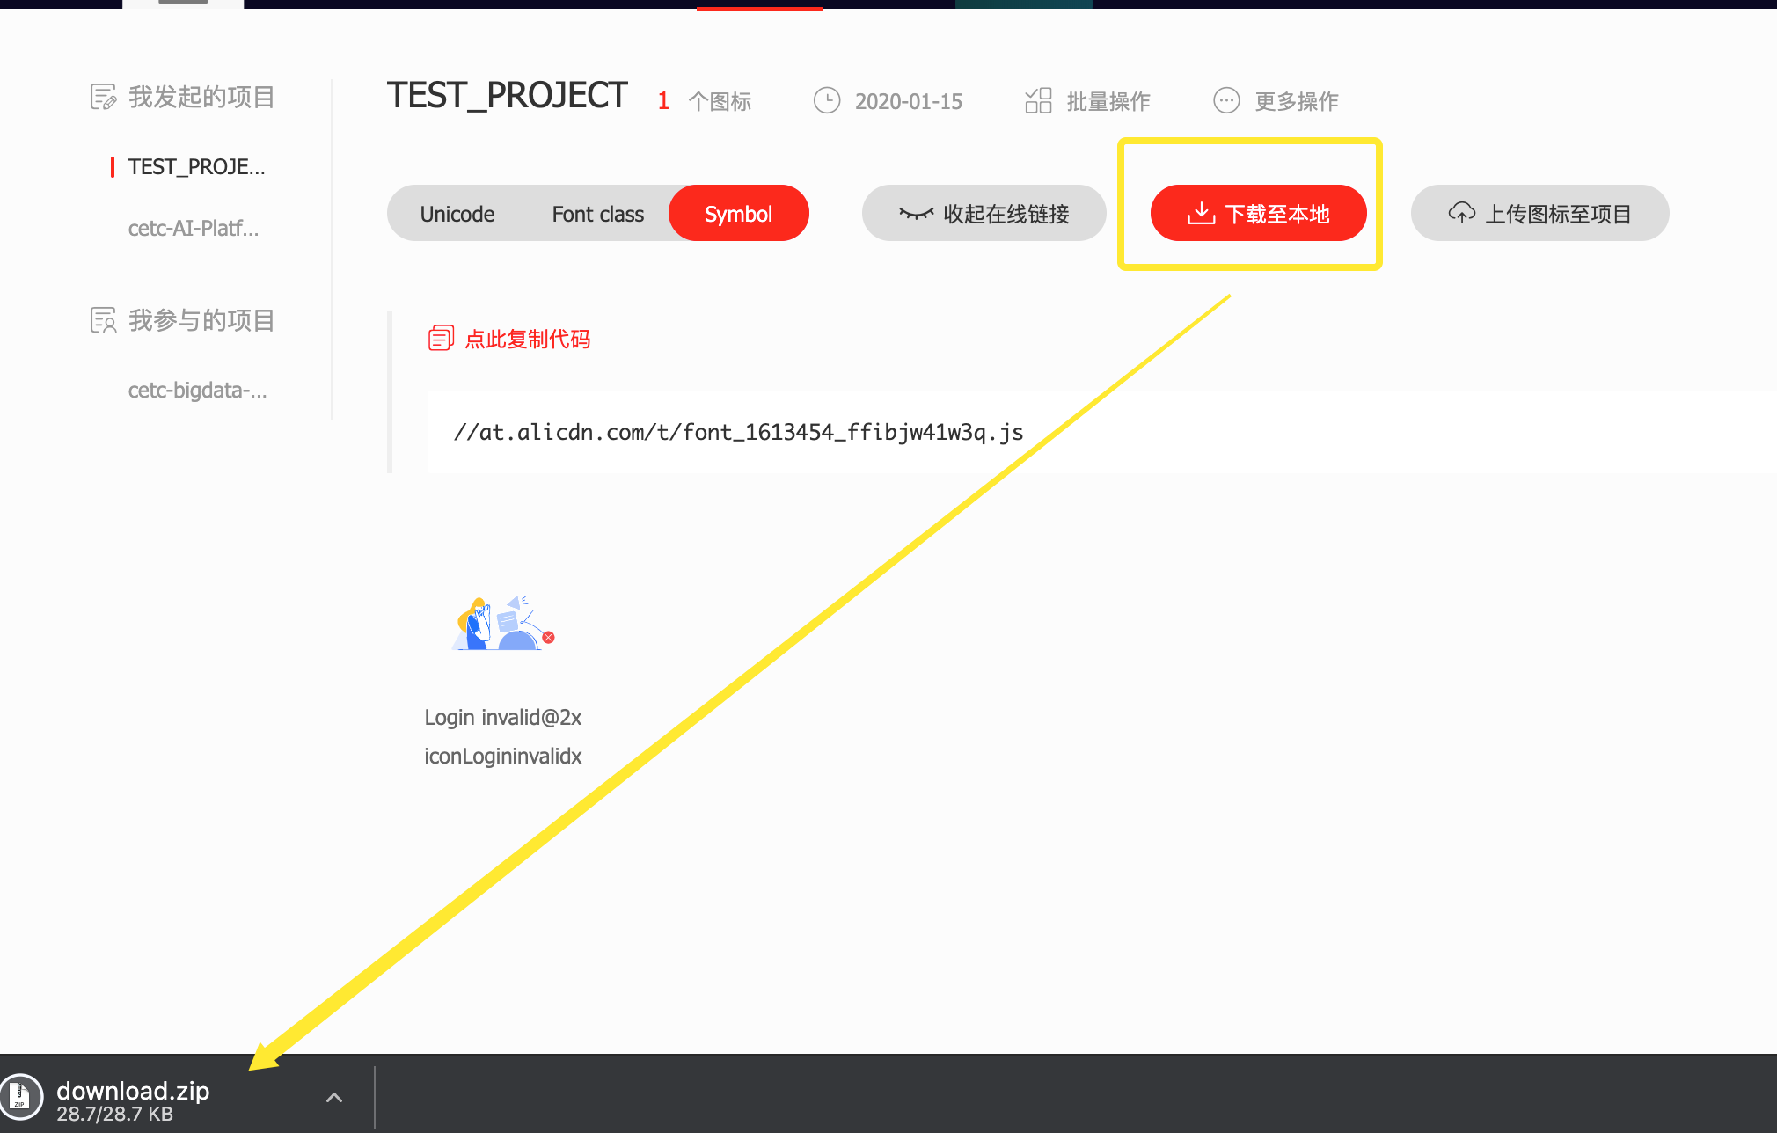The height and width of the screenshot is (1133, 1777).
Task: Switch to Font class mode
Action: (x=598, y=214)
